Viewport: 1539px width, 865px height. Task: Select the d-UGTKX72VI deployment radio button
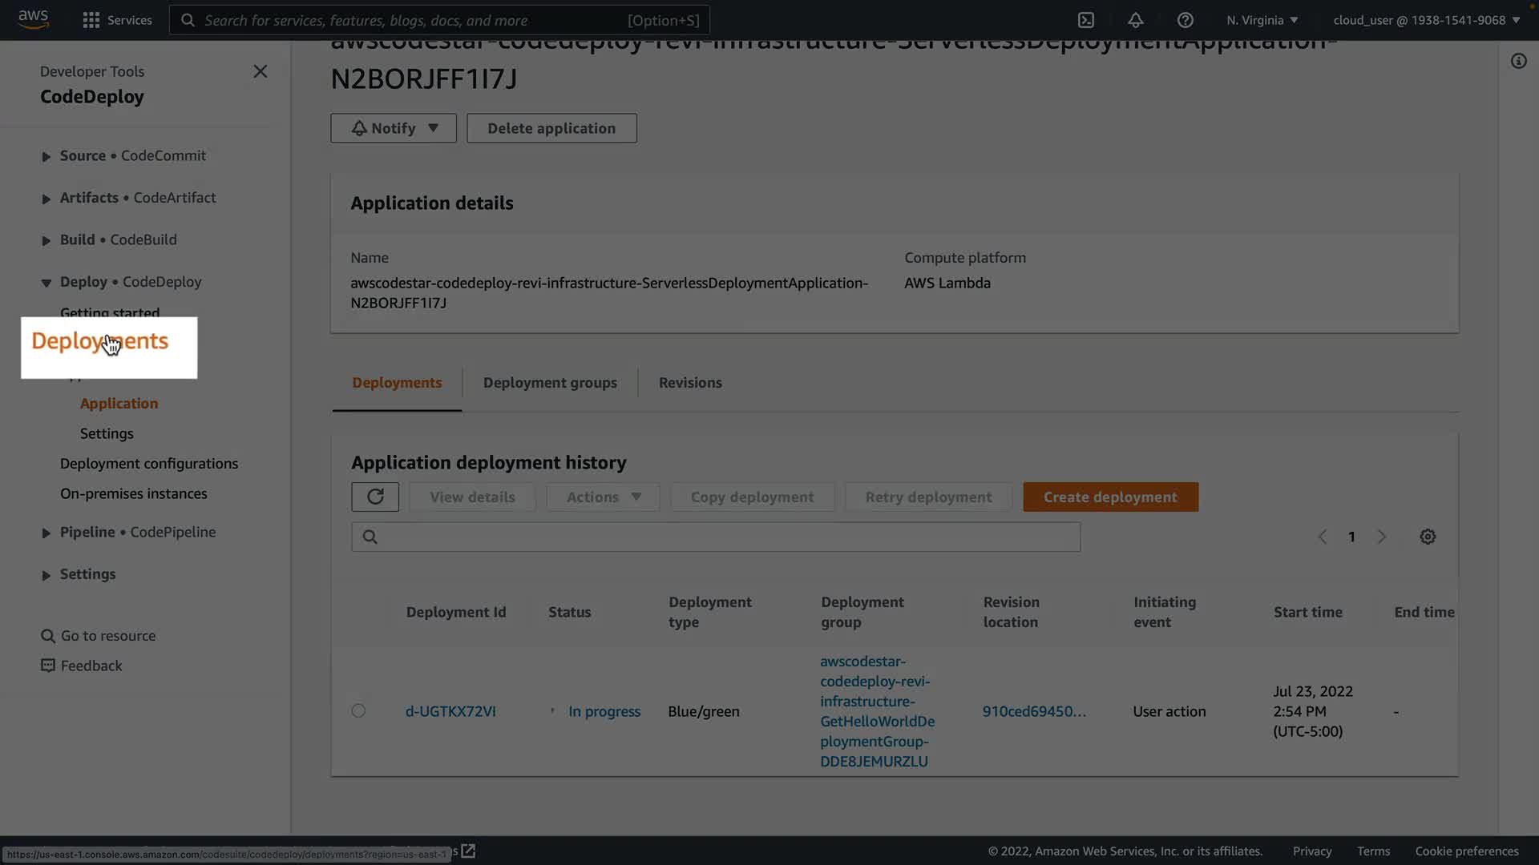[358, 710]
